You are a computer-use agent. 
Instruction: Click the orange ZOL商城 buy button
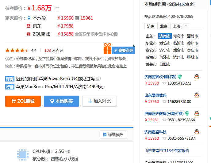(x=23, y=101)
